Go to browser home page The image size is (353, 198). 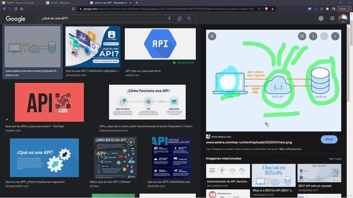coord(22,9)
